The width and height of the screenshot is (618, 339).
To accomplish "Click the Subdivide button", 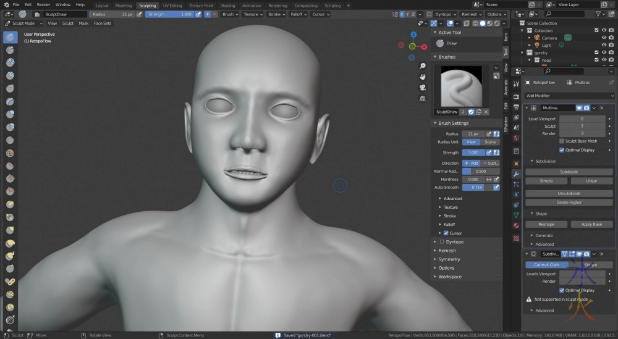I will [x=569, y=172].
